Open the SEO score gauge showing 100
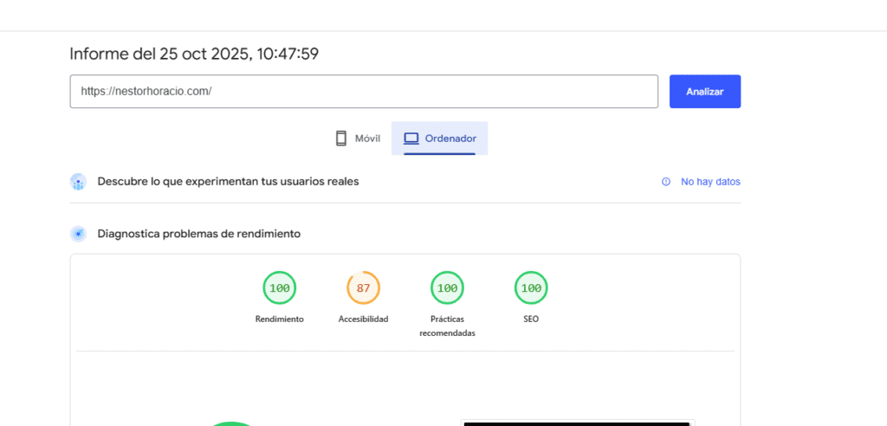This screenshot has height=426, width=887. tap(531, 288)
